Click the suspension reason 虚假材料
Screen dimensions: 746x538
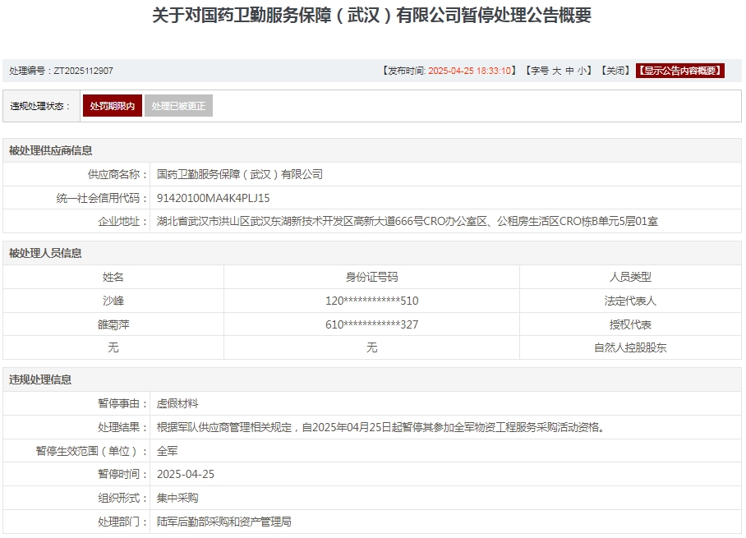point(177,403)
